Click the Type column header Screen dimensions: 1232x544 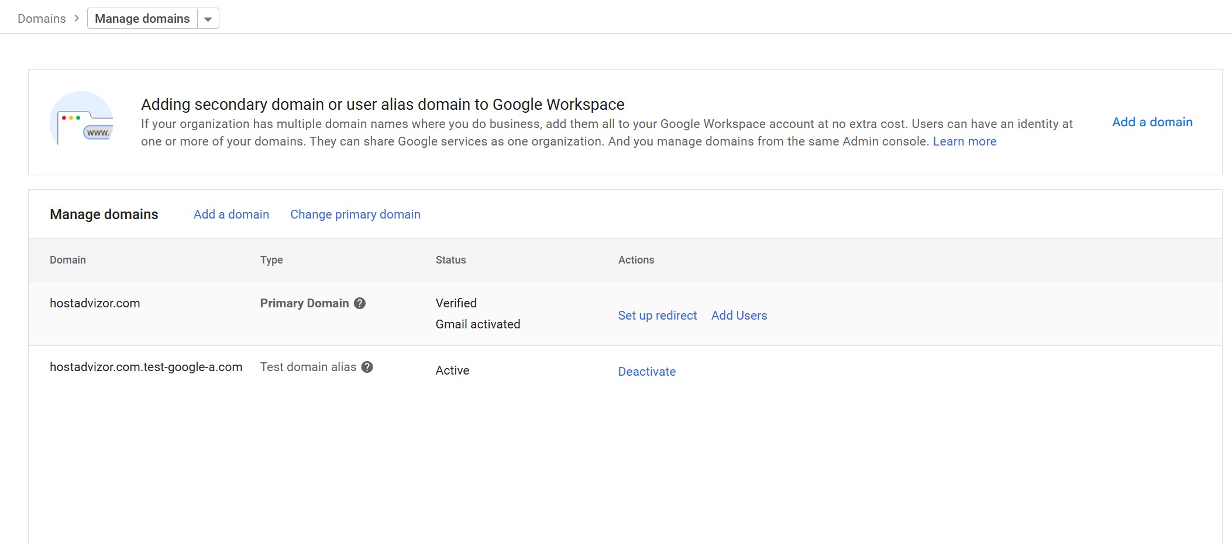click(x=271, y=260)
